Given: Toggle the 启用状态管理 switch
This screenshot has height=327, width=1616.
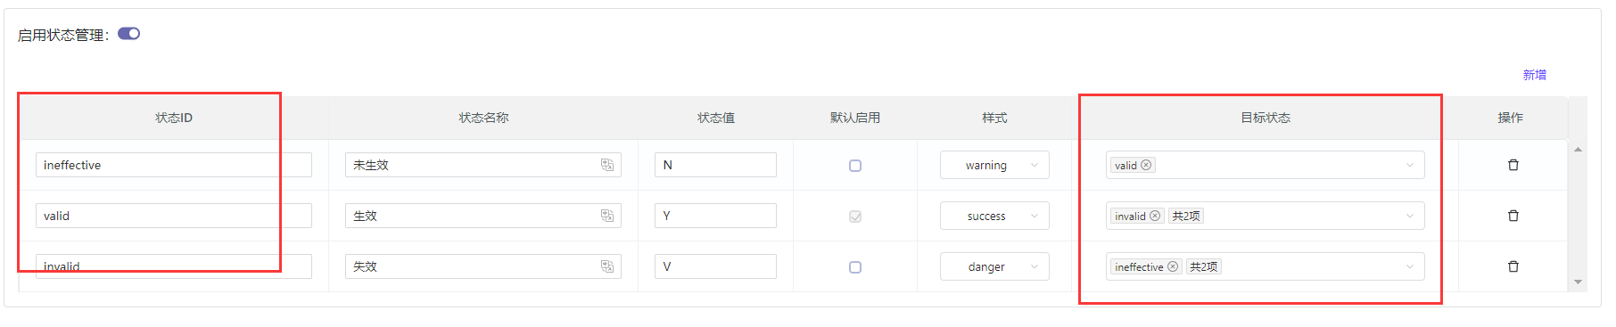Looking at the screenshot, I should coord(129,34).
